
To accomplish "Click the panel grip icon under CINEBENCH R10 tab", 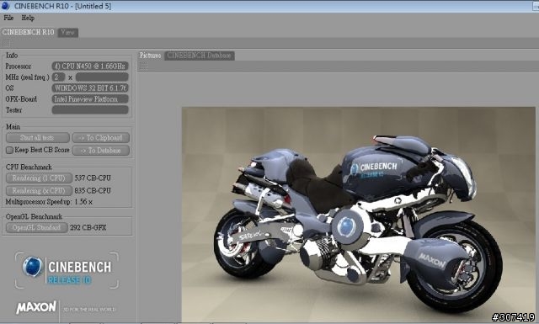I will click(6, 43).
